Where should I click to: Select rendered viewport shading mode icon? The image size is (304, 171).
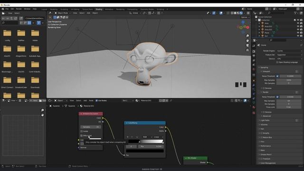(x=241, y=13)
